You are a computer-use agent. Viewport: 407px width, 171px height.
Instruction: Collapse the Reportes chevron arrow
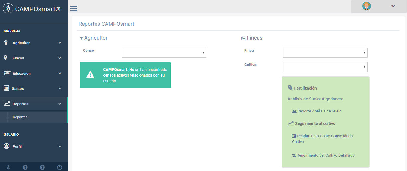(60, 104)
